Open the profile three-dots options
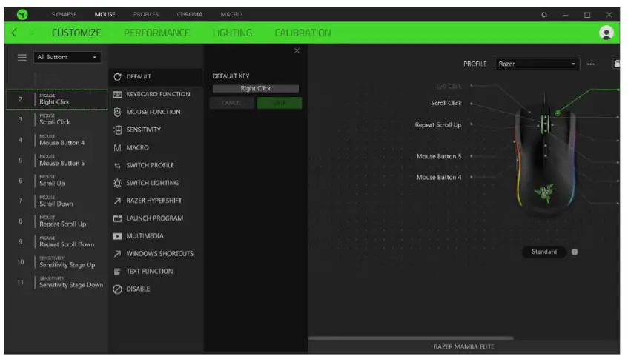 coord(590,64)
